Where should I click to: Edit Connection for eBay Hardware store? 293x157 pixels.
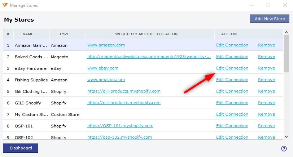point(232,68)
